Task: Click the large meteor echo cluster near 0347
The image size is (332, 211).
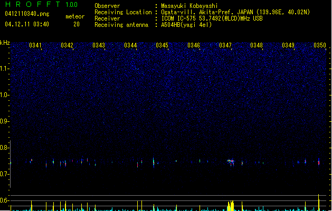Action: coord(231,162)
